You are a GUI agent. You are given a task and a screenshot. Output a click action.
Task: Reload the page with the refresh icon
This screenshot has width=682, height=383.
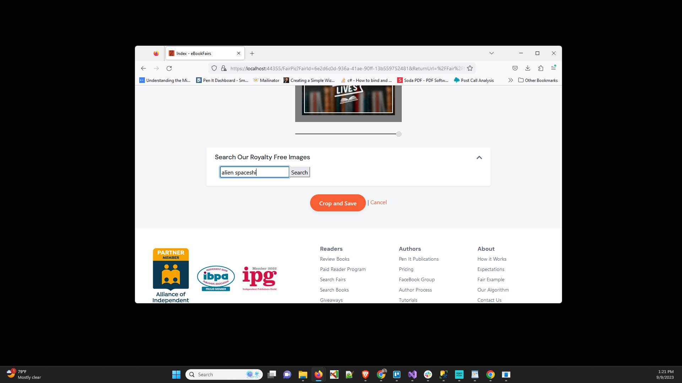(x=169, y=68)
